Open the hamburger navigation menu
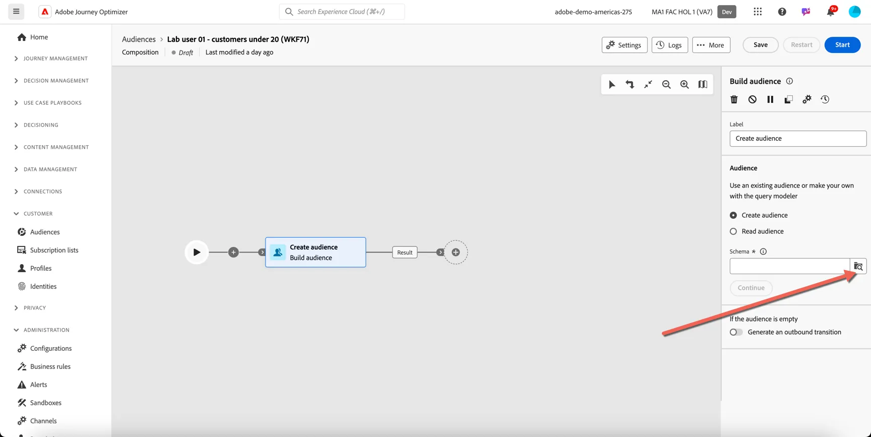 pos(16,11)
